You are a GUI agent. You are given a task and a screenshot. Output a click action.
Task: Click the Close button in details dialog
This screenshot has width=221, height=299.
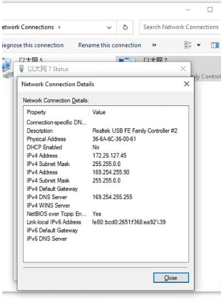171,278
